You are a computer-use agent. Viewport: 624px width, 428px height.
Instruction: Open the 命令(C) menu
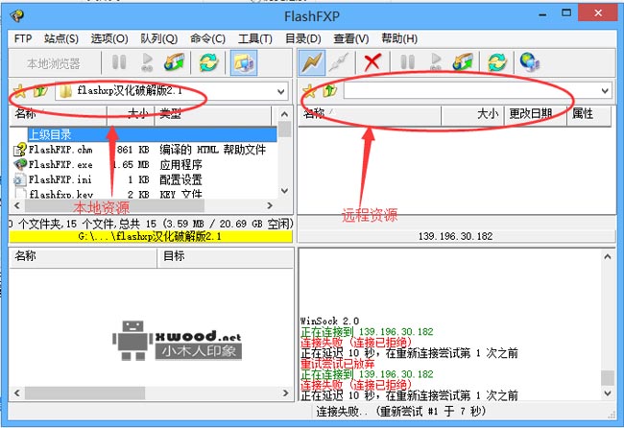pyautogui.click(x=207, y=38)
